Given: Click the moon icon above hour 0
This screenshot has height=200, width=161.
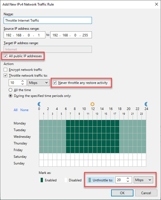Looking at the screenshot, I should (x=39, y=104).
